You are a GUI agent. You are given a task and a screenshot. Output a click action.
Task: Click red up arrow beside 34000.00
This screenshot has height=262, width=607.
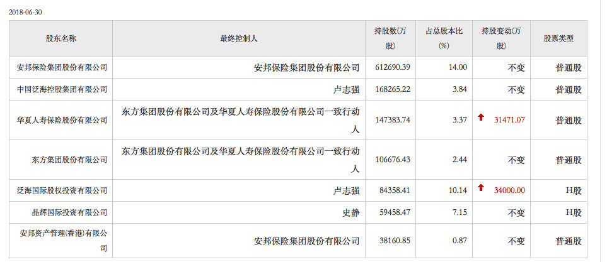click(480, 187)
